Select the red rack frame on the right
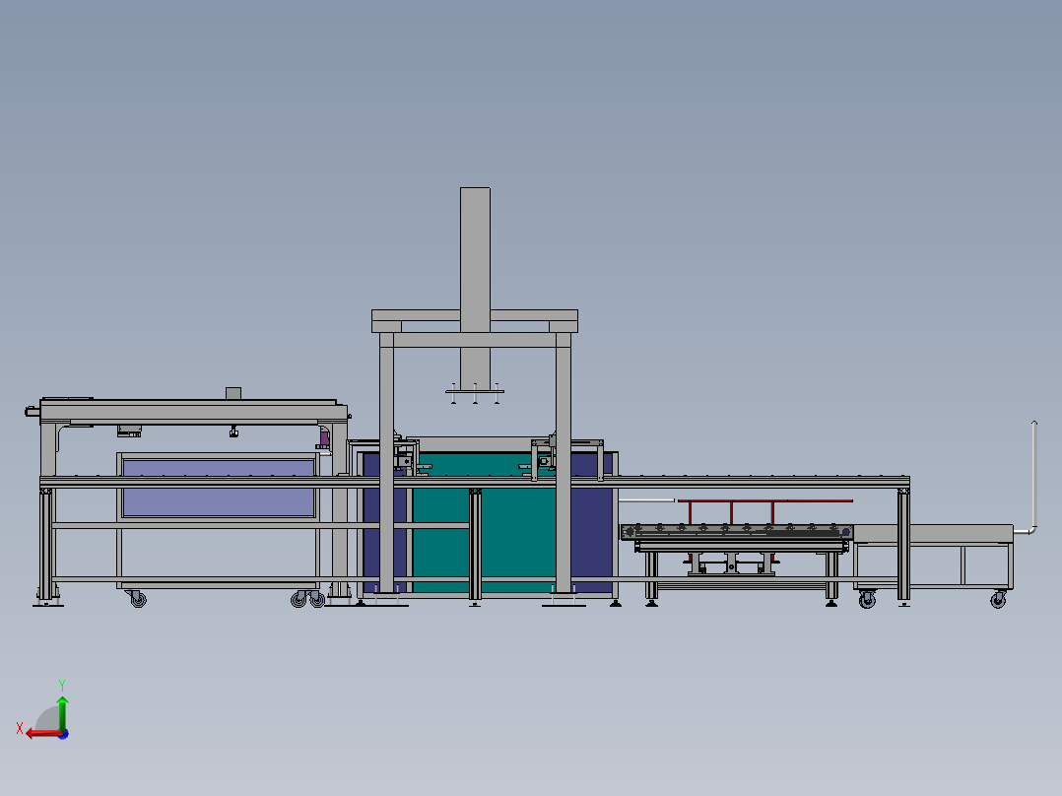The width and height of the screenshot is (1062, 796). (765, 510)
